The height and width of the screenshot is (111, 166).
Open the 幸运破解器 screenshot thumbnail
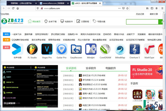[30, 86]
